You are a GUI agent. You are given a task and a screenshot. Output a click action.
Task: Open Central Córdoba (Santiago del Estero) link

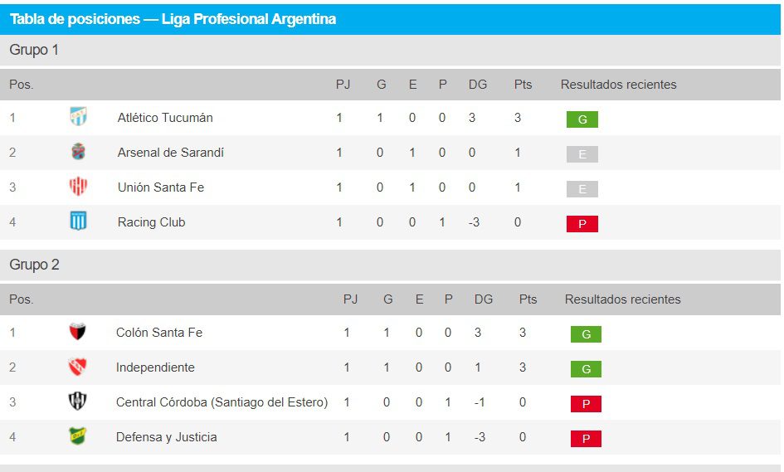coord(222,402)
